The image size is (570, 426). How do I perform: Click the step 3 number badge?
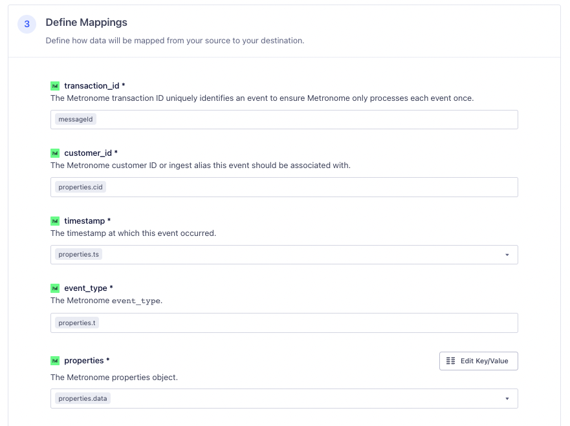(x=27, y=25)
